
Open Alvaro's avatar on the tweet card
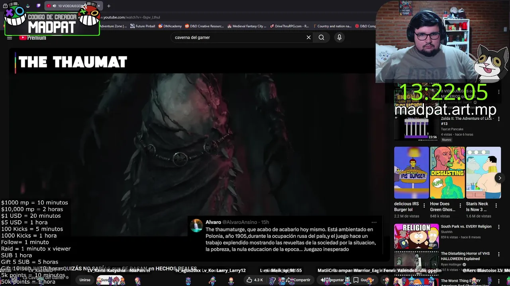[196, 225]
